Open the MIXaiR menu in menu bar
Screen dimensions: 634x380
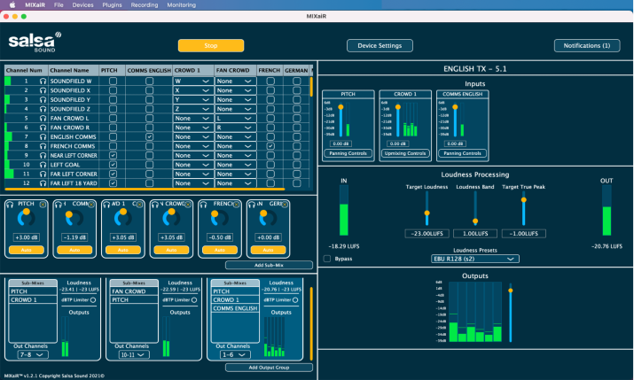35,4
